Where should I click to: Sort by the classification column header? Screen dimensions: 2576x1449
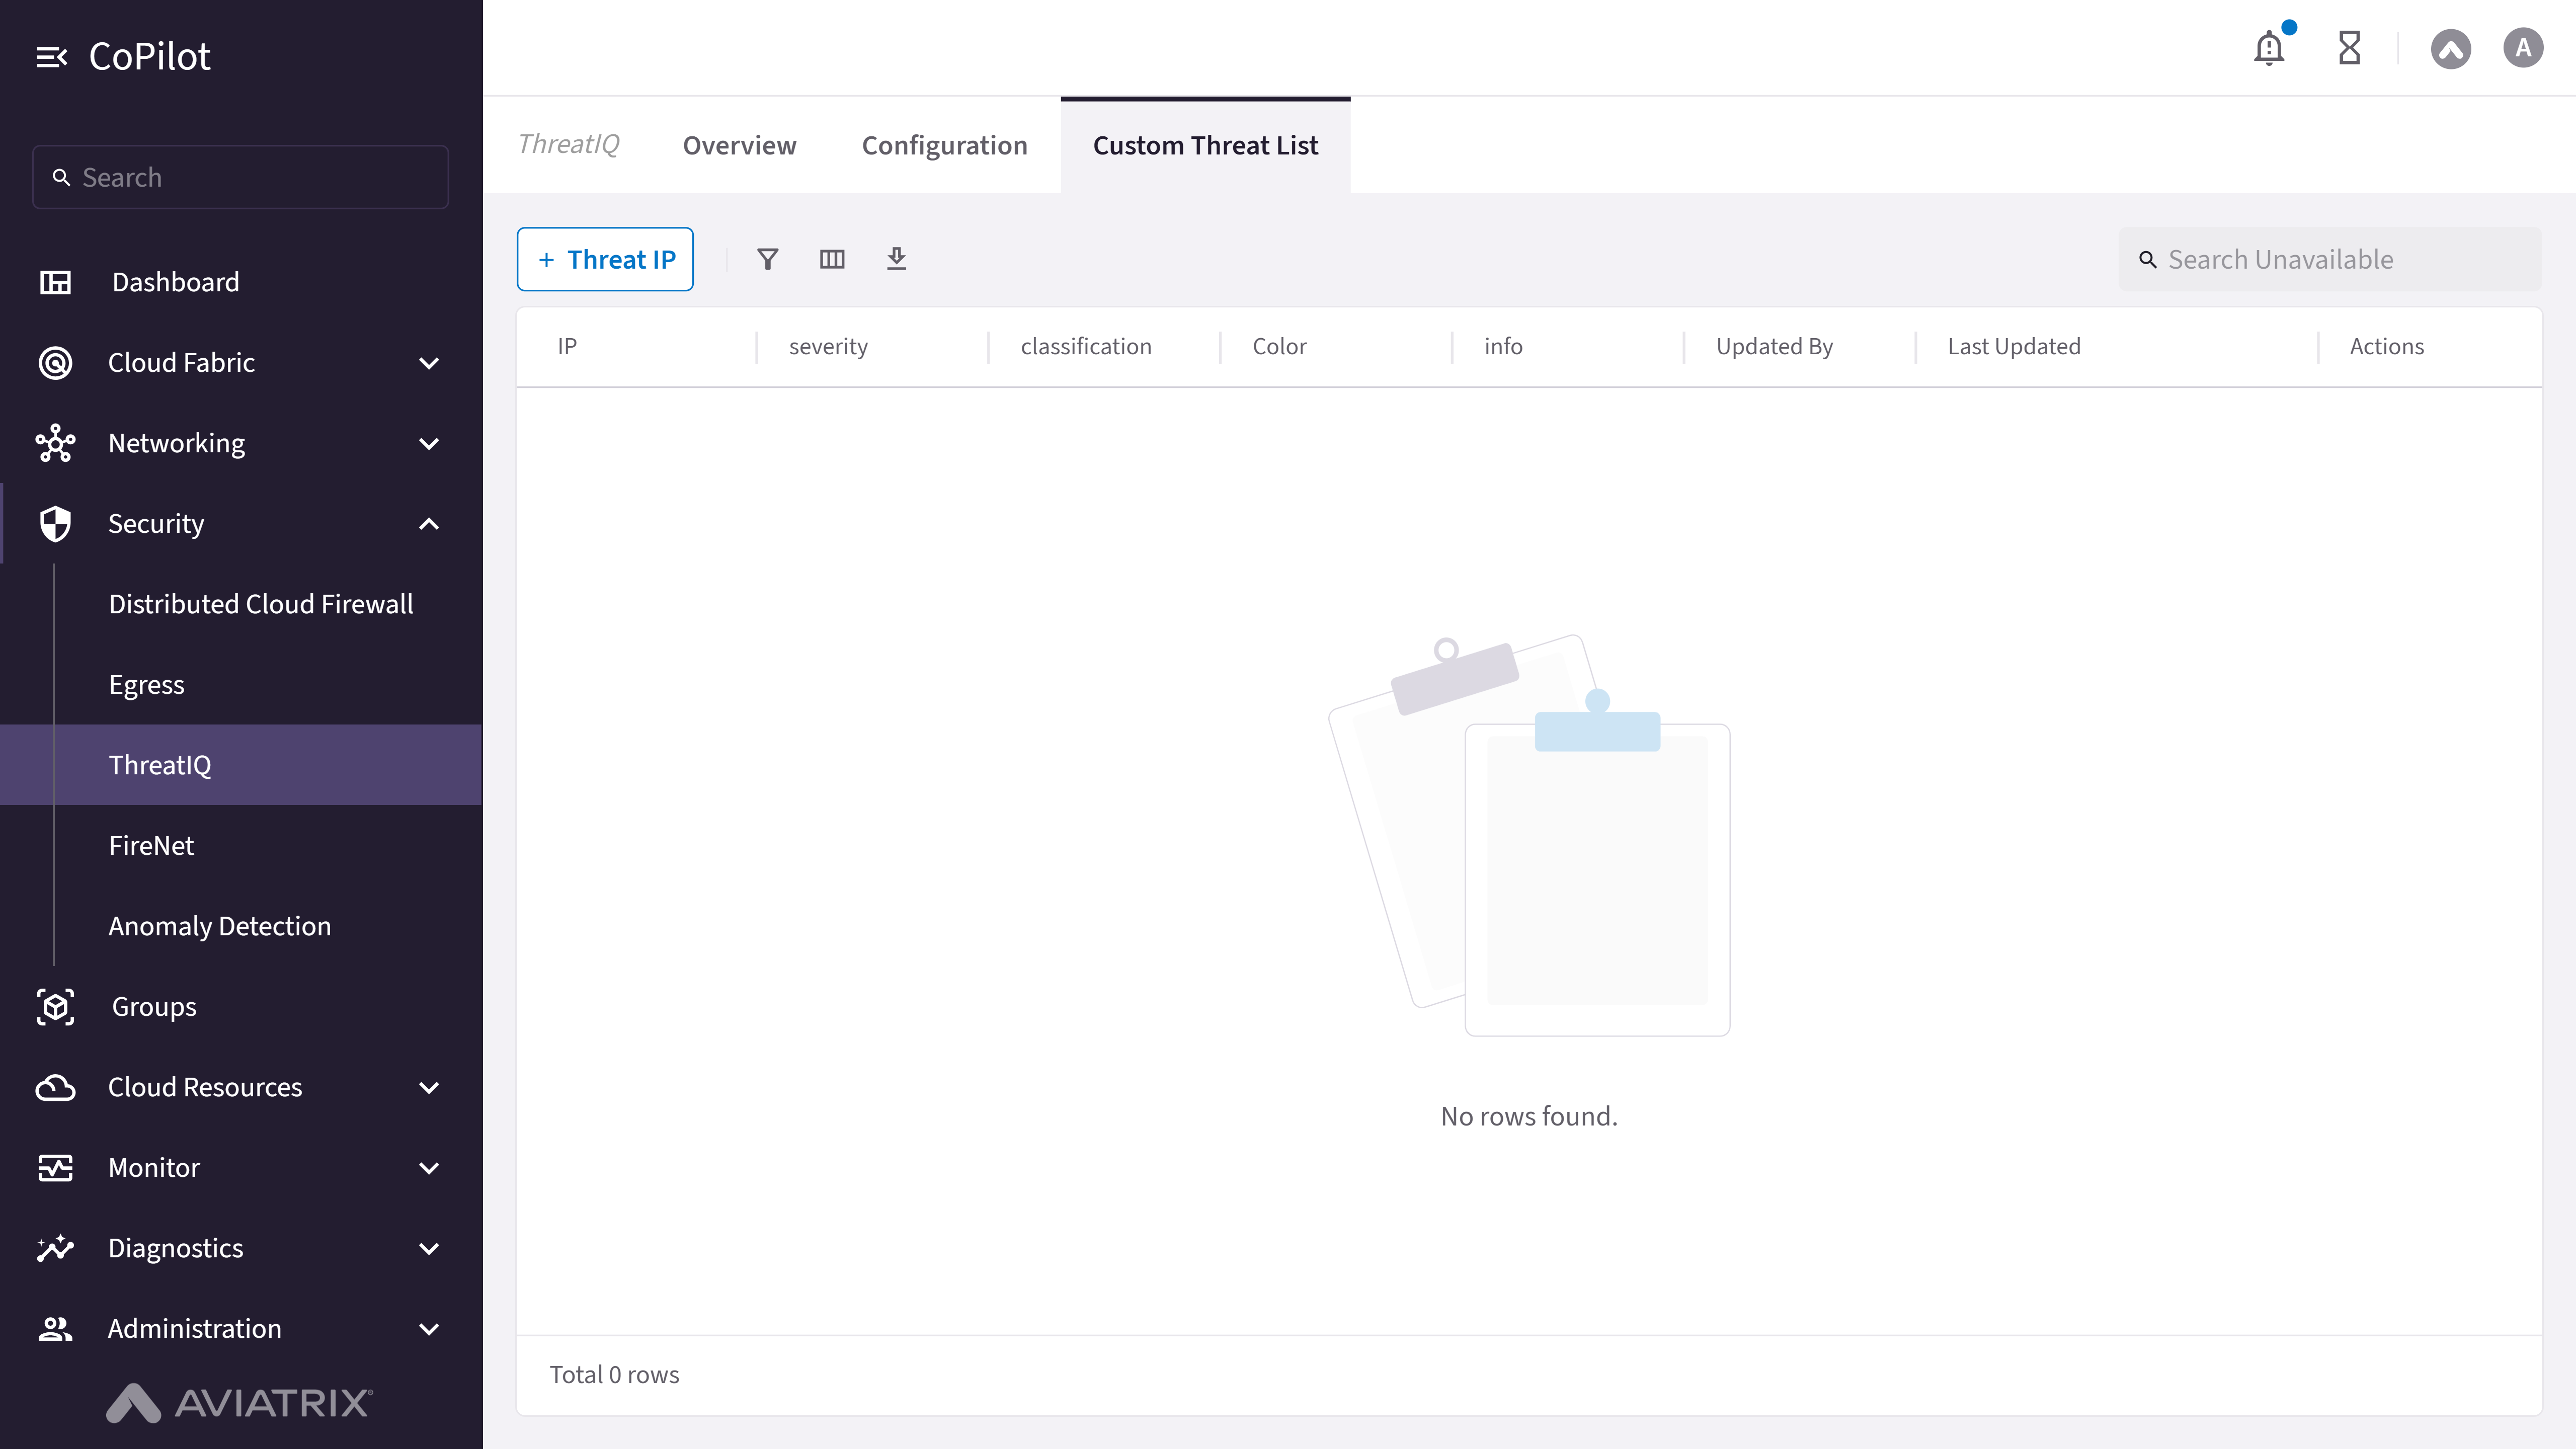(x=1086, y=346)
